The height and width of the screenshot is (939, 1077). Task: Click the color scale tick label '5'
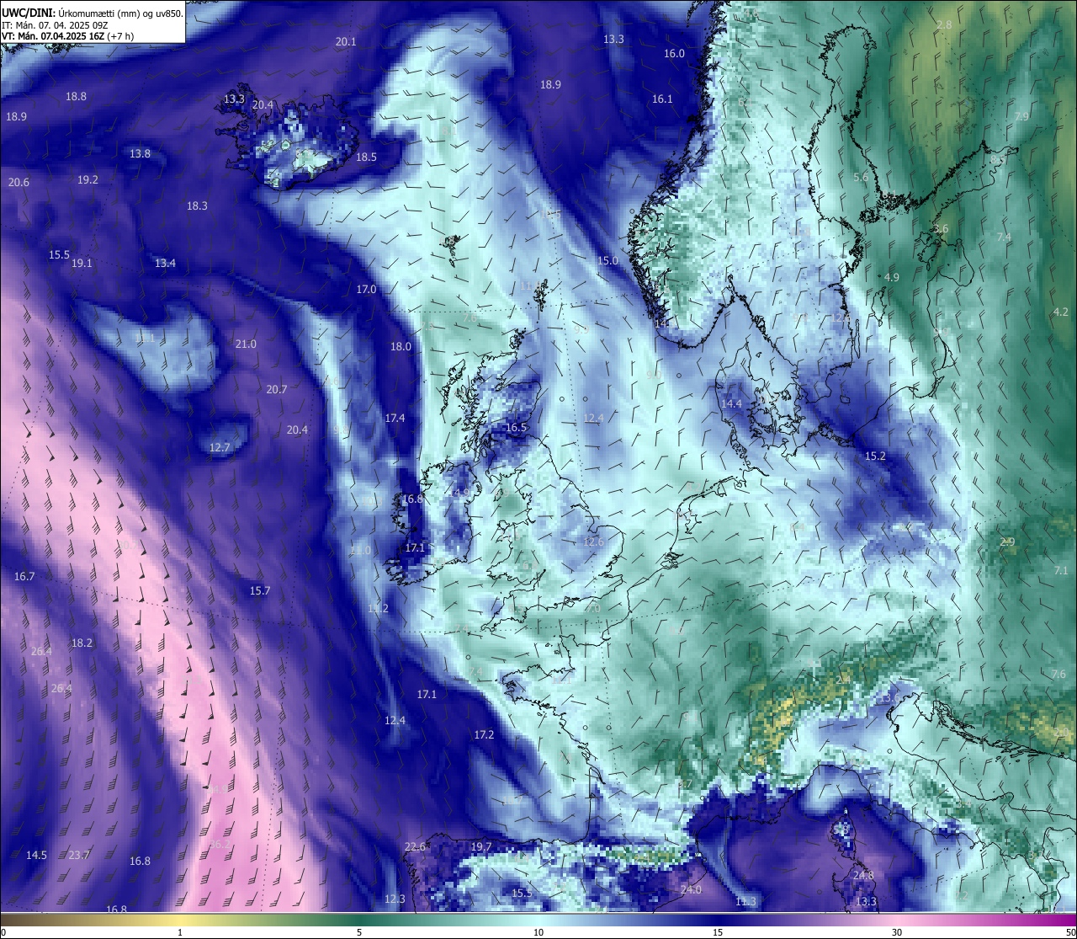point(359,932)
